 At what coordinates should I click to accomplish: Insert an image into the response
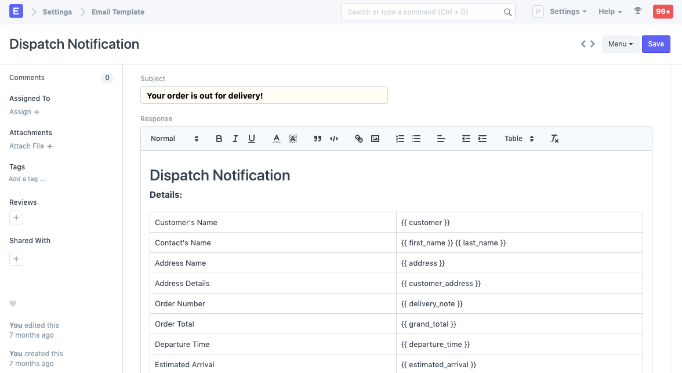[375, 139]
